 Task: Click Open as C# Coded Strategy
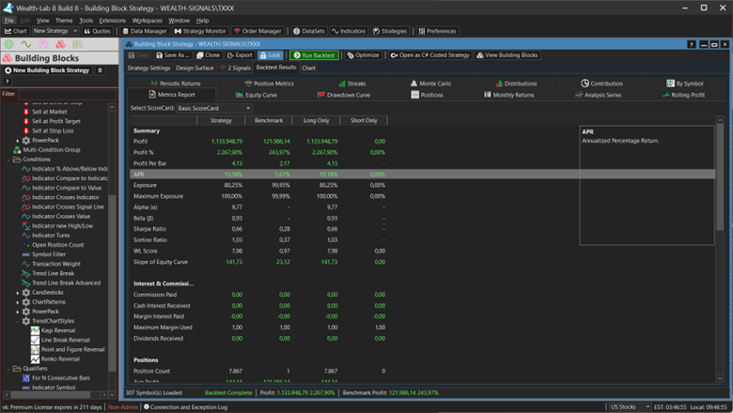pos(429,55)
